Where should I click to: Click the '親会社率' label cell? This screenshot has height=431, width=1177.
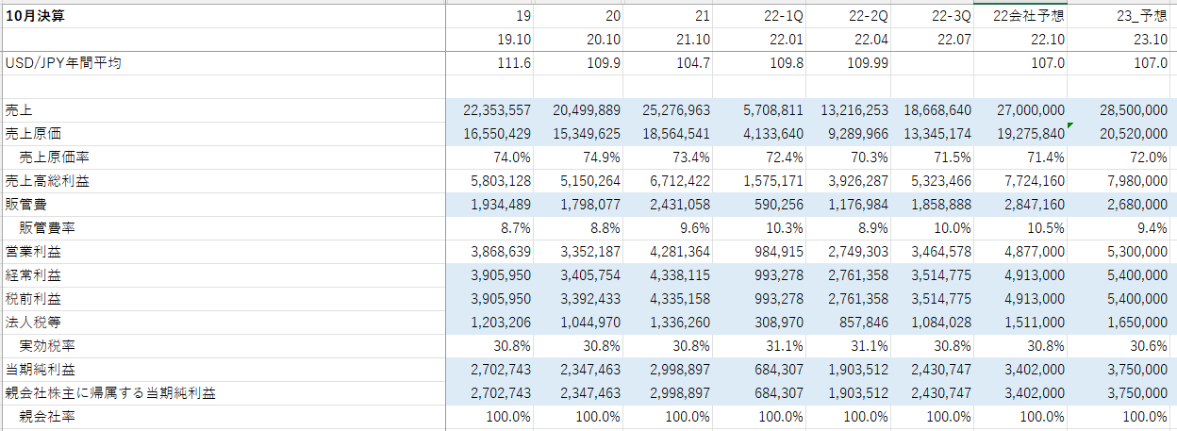point(224,417)
